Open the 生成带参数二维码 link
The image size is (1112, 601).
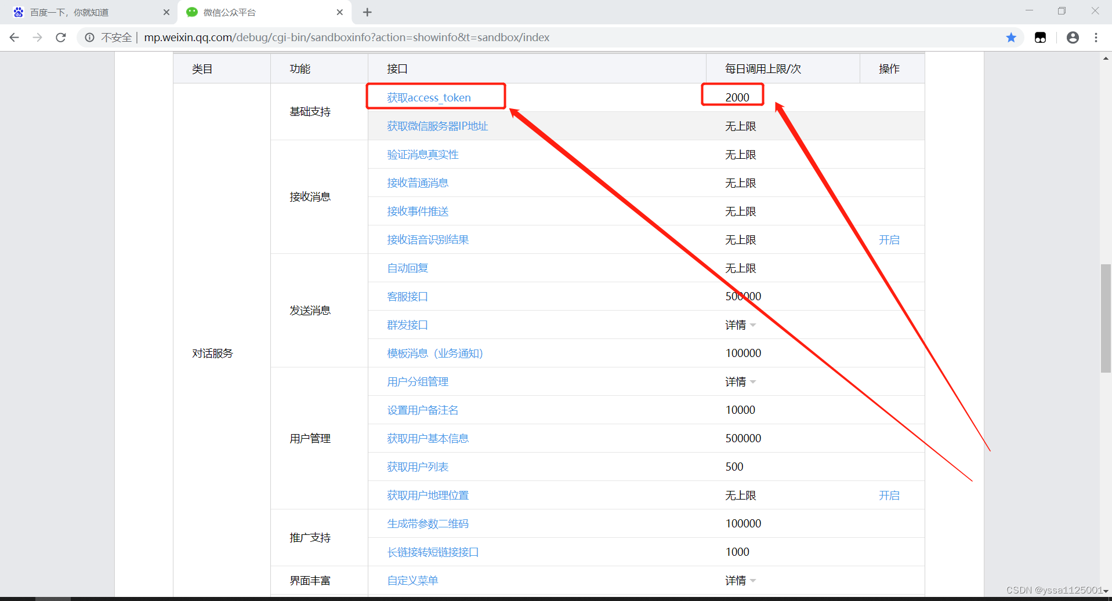tap(428, 524)
